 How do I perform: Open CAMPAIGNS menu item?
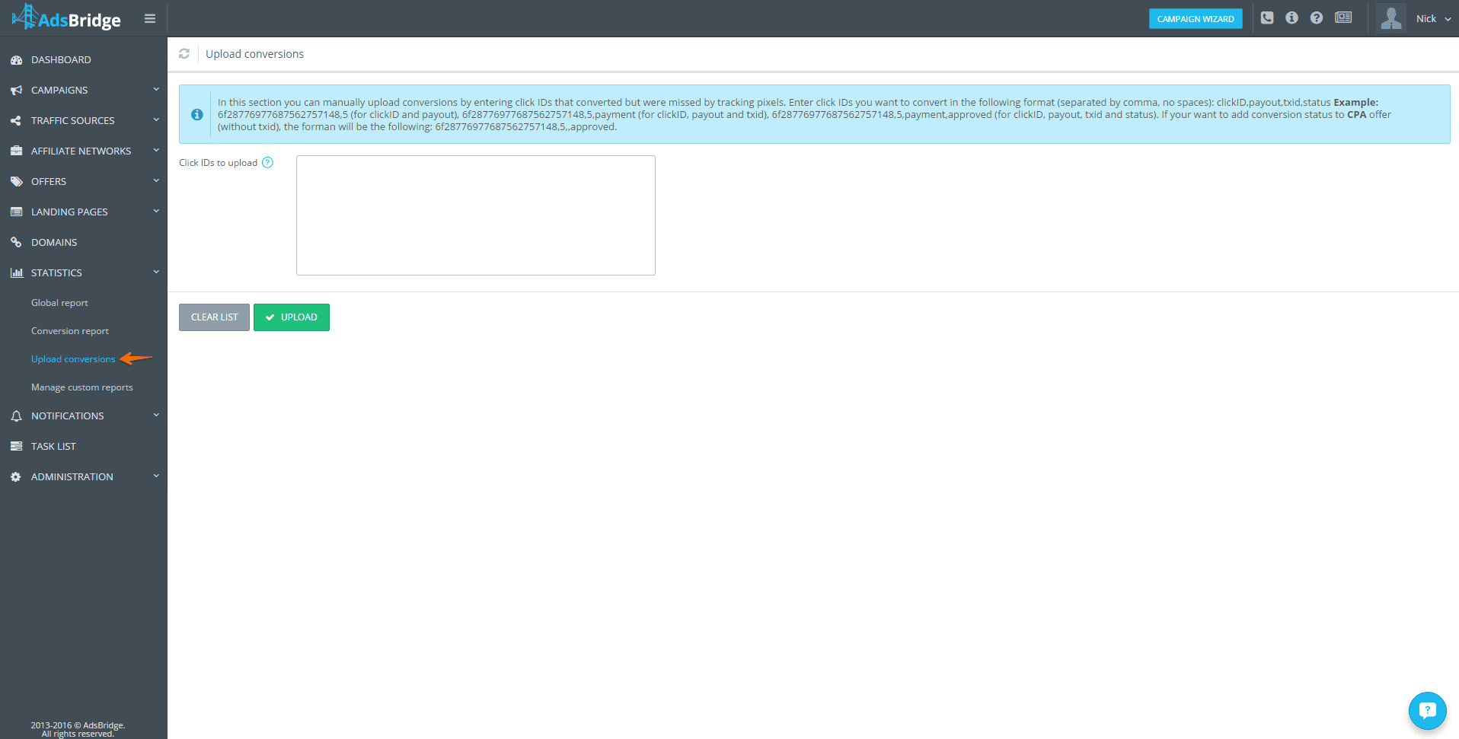(59, 91)
